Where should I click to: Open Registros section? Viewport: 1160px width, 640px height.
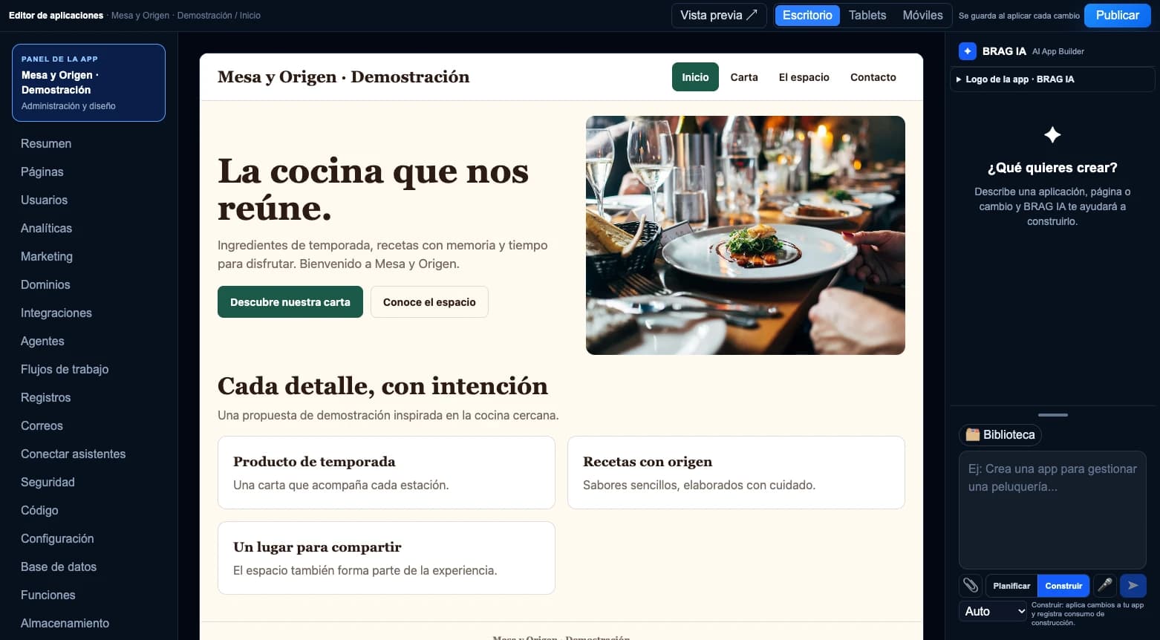pyautogui.click(x=46, y=398)
